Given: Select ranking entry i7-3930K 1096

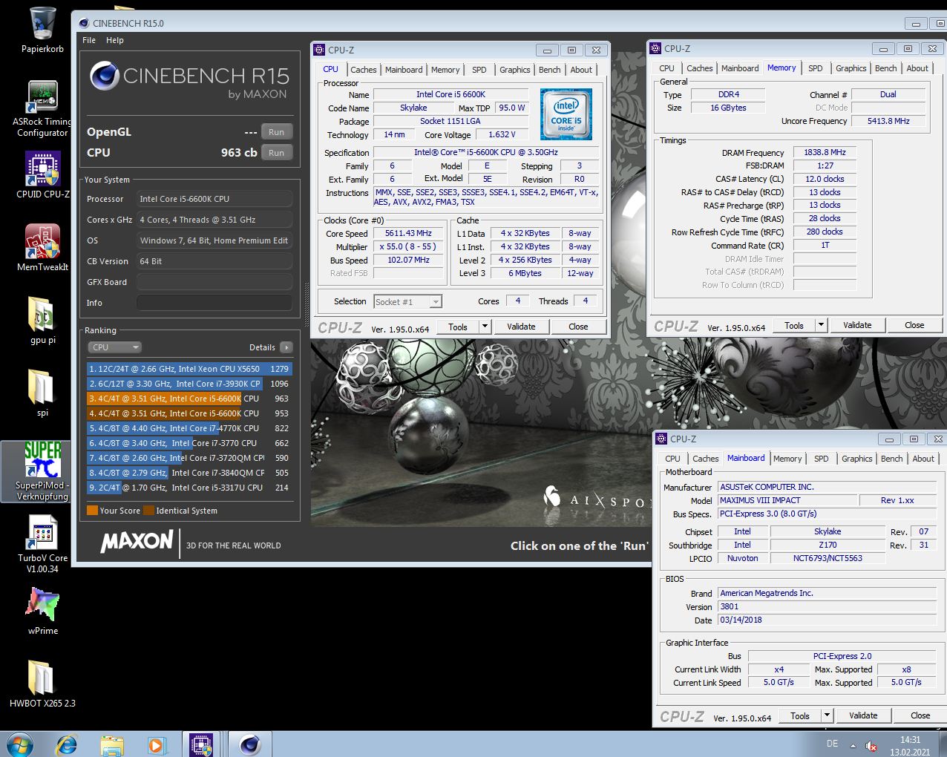Looking at the screenshot, I should tap(189, 384).
